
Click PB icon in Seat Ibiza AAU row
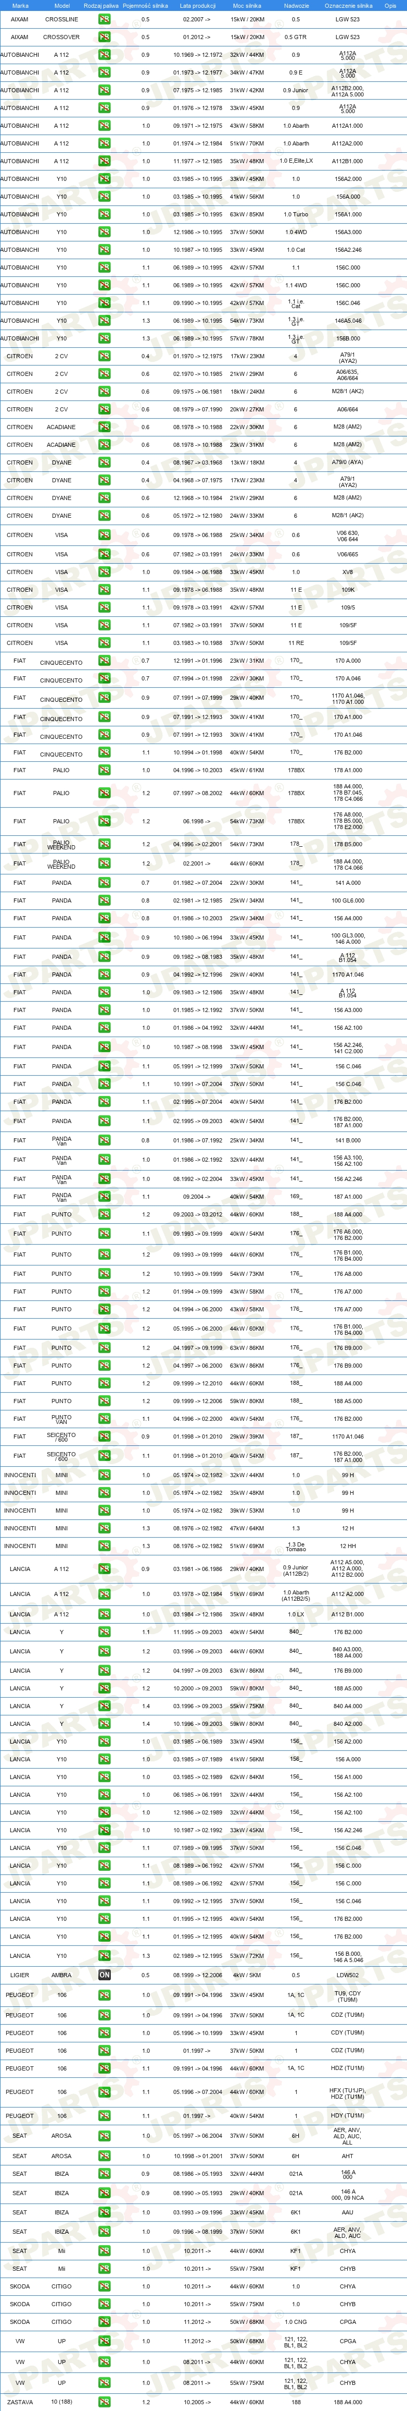105,2212
